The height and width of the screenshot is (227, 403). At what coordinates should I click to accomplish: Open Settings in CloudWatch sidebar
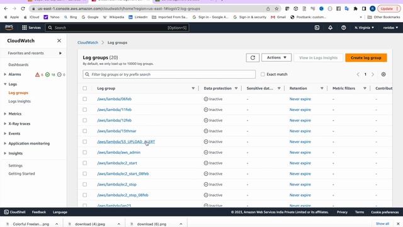(x=15, y=165)
